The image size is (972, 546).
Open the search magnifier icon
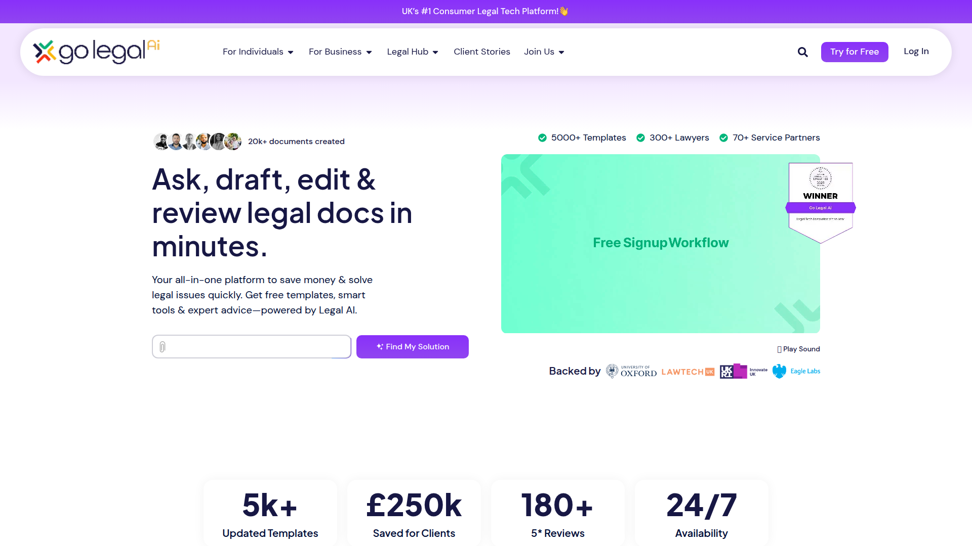pyautogui.click(x=802, y=52)
